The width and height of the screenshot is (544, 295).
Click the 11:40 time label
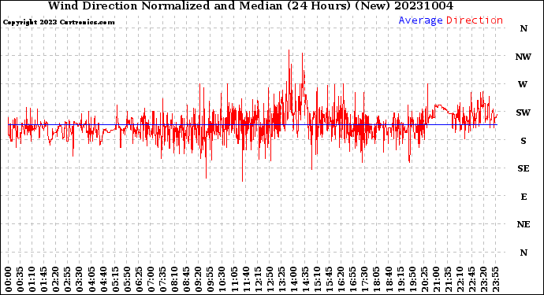point(246,280)
